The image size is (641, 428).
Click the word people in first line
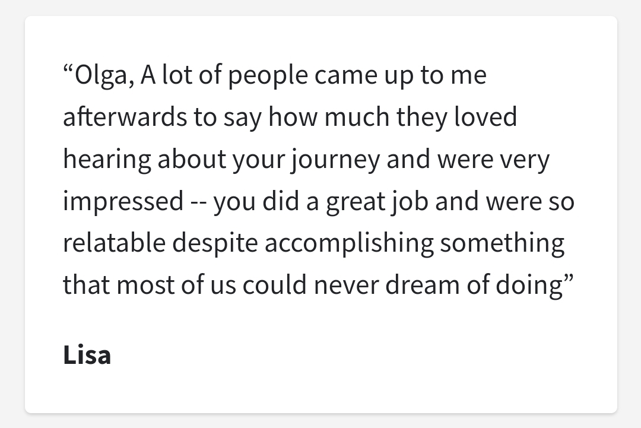point(268,76)
